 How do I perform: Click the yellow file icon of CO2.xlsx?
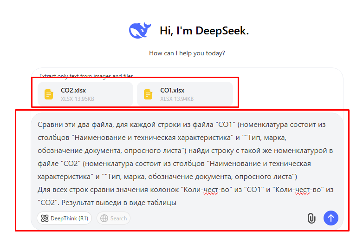[x=49, y=94]
